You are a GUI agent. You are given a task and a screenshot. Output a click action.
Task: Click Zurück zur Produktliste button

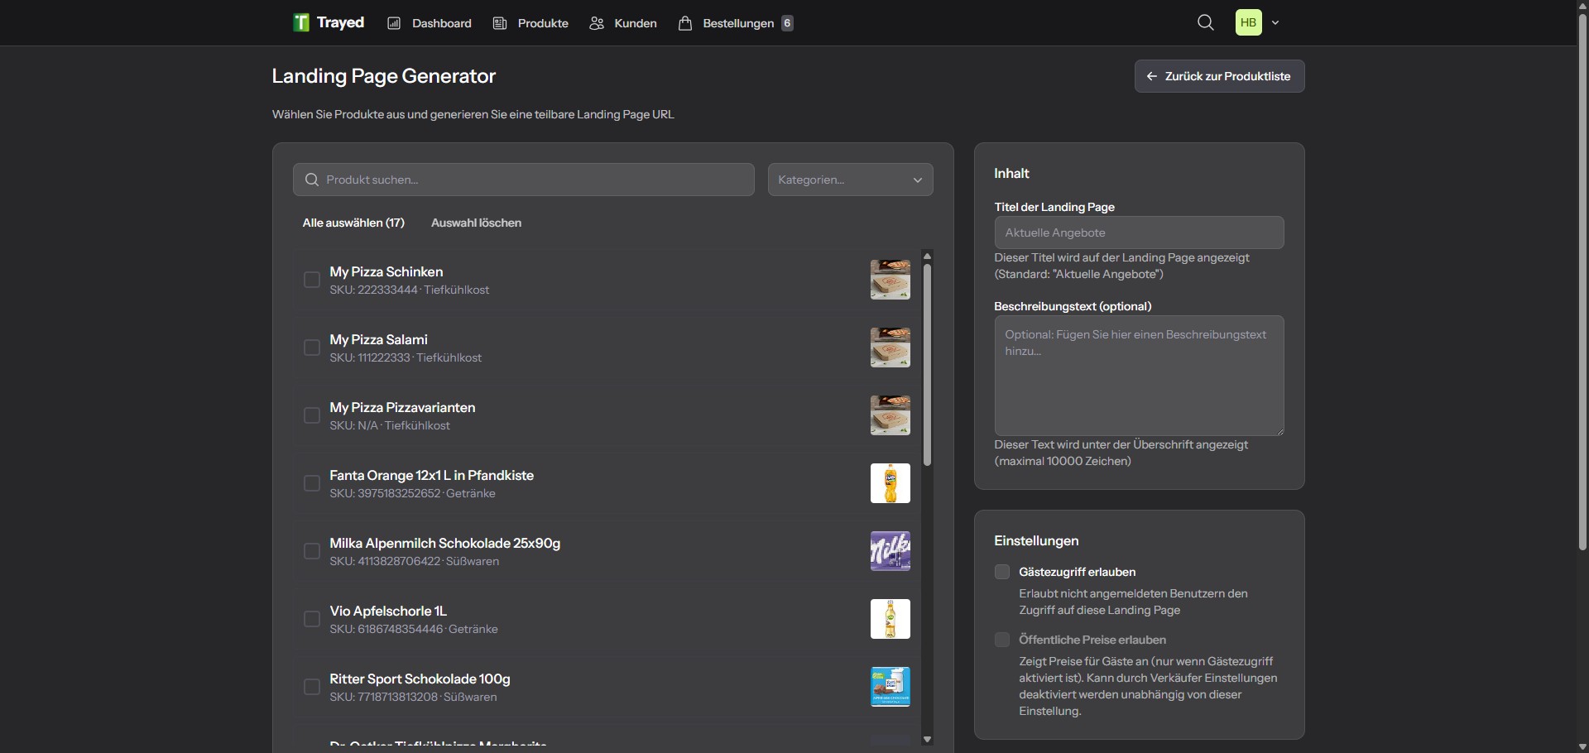1219,75
